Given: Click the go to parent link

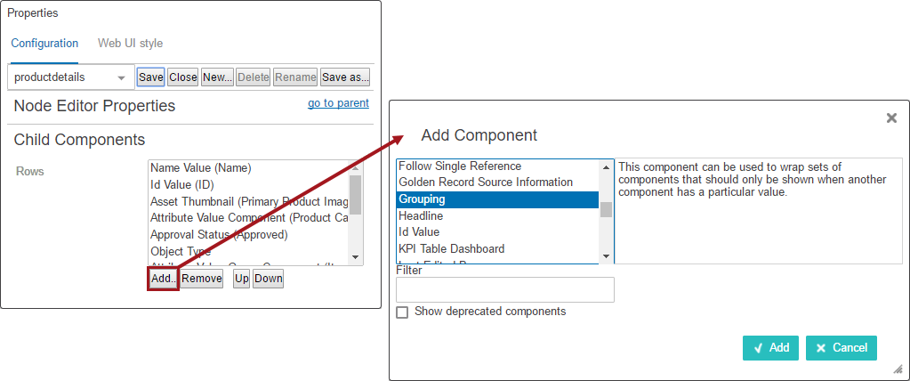Looking at the screenshot, I should click(x=338, y=103).
